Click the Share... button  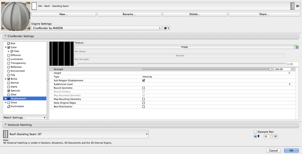click(x=264, y=14)
